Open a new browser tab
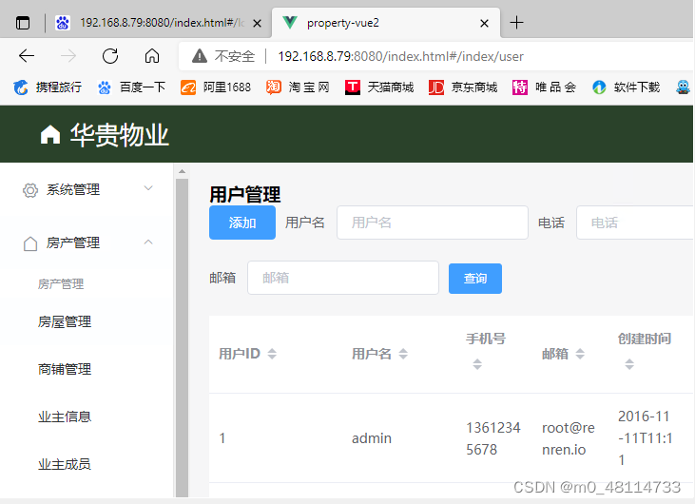 [x=516, y=23]
